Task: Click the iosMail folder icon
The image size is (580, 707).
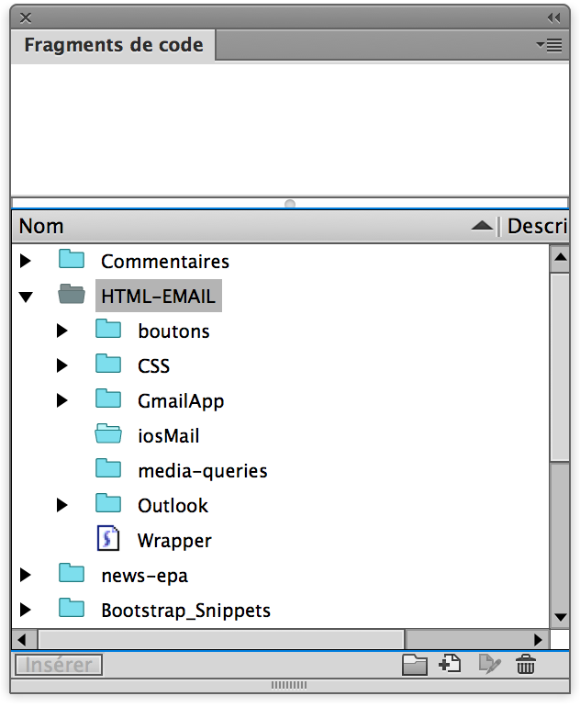Action: pos(108,435)
